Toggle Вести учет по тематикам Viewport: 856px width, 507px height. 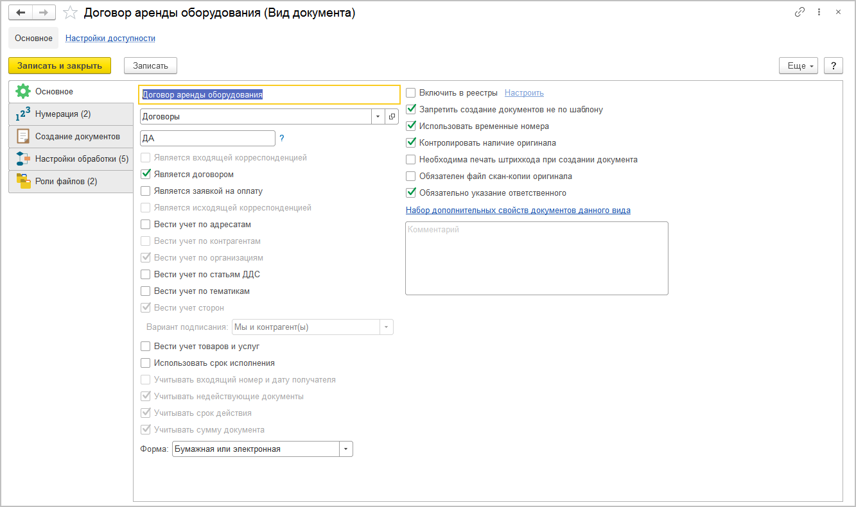146,291
